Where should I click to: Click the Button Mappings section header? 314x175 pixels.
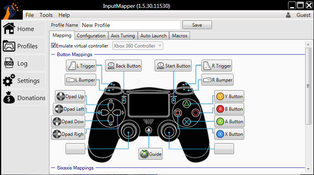point(75,54)
